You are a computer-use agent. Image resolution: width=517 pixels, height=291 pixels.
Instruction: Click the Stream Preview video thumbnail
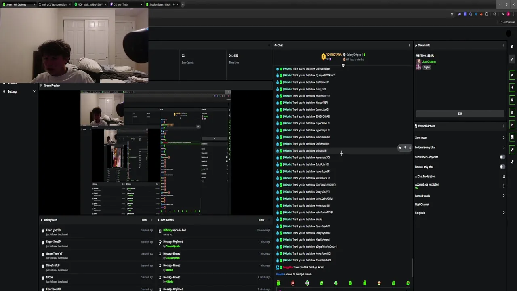coord(156,152)
